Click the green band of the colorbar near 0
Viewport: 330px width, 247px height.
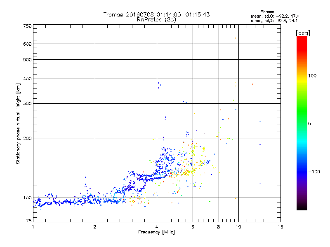(x=302, y=119)
